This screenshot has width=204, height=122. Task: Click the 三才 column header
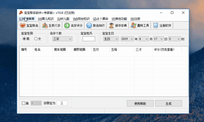pos(143,49)
